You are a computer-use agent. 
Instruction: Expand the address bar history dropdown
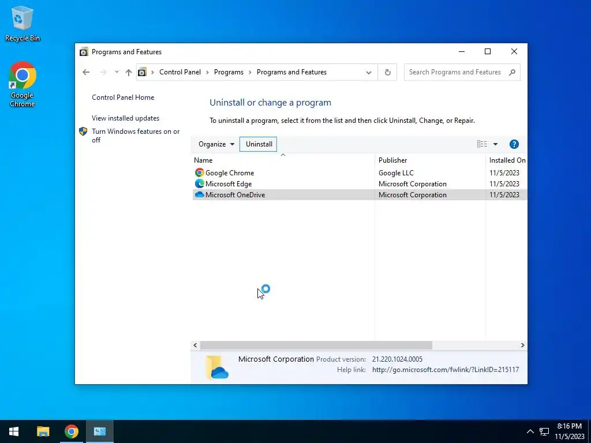(x=369, y=72)
